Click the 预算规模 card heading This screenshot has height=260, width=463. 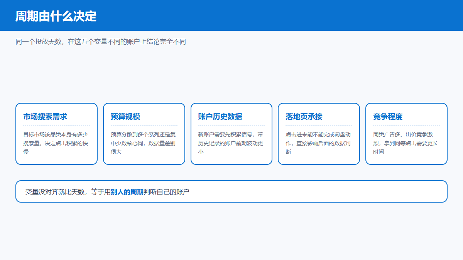[125, 117]
